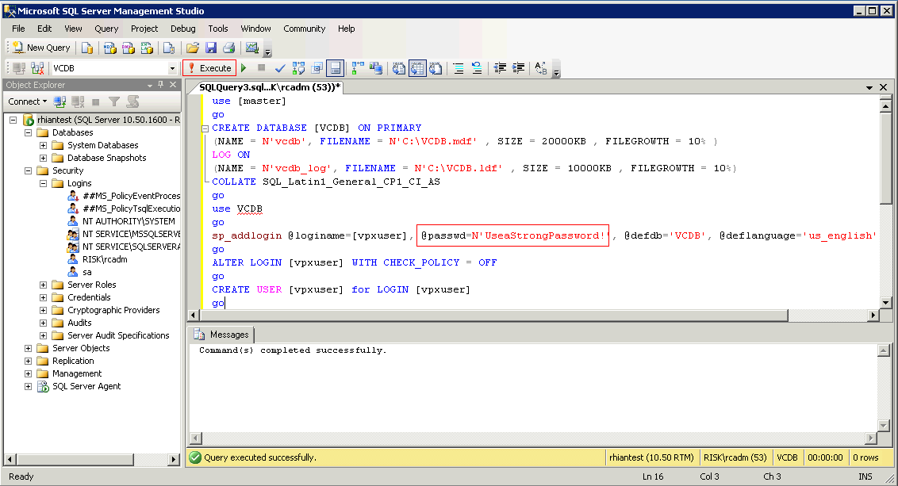The image size is (898, 486).
Task: Click the query editor vertical scrollbar thumb
Action: (885, 158)
